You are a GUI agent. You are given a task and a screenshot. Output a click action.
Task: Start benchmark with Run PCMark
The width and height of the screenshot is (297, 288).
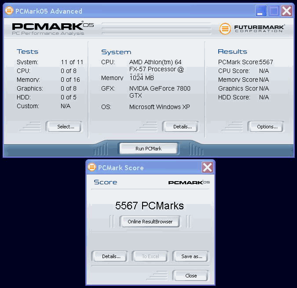coord(149,149)
